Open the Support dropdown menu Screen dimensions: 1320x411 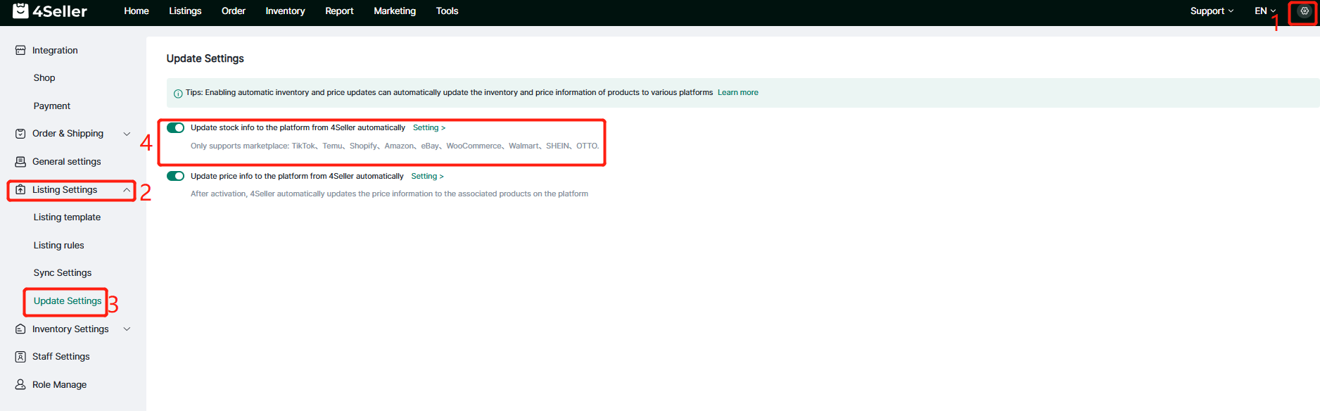point(1211,11)
